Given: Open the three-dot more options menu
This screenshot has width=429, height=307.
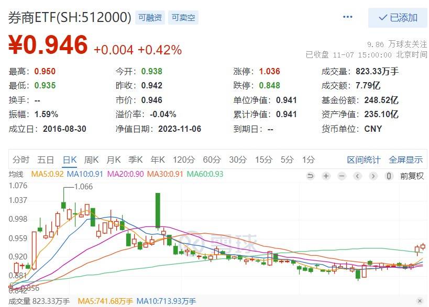Looking at the screenshot, I should 348,17.
